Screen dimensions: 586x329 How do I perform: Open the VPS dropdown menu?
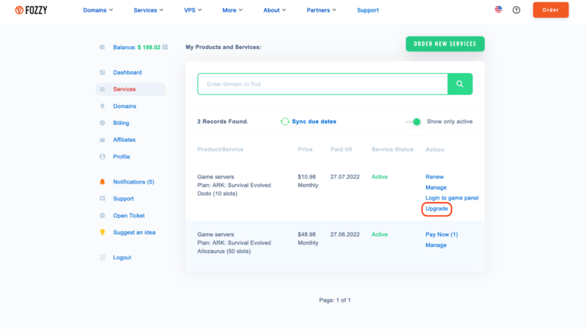pyautogui.click(x=193, y=10)
